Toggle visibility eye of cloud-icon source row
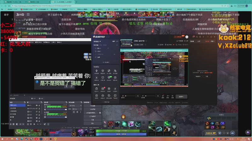Viewport: 252px width, 141px height. (37, 108)
